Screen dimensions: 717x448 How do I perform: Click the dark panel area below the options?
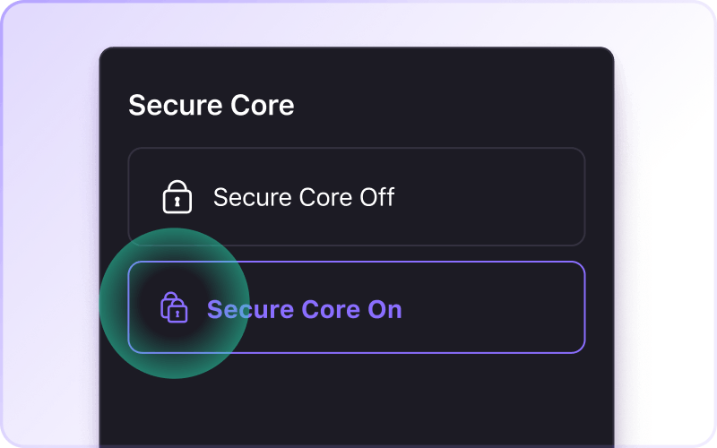[358, 403]
